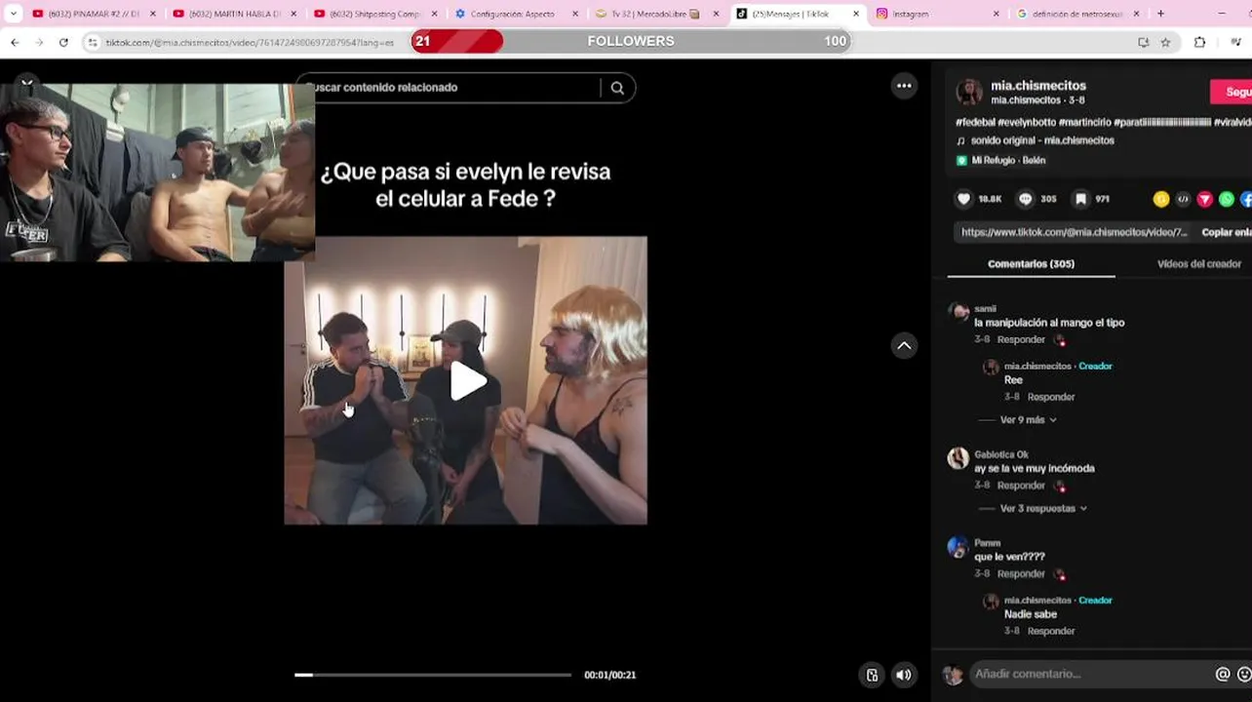Click the webcam overlay thumbnail
This screenshot has width=1252, height=702.
click(157, 173)
